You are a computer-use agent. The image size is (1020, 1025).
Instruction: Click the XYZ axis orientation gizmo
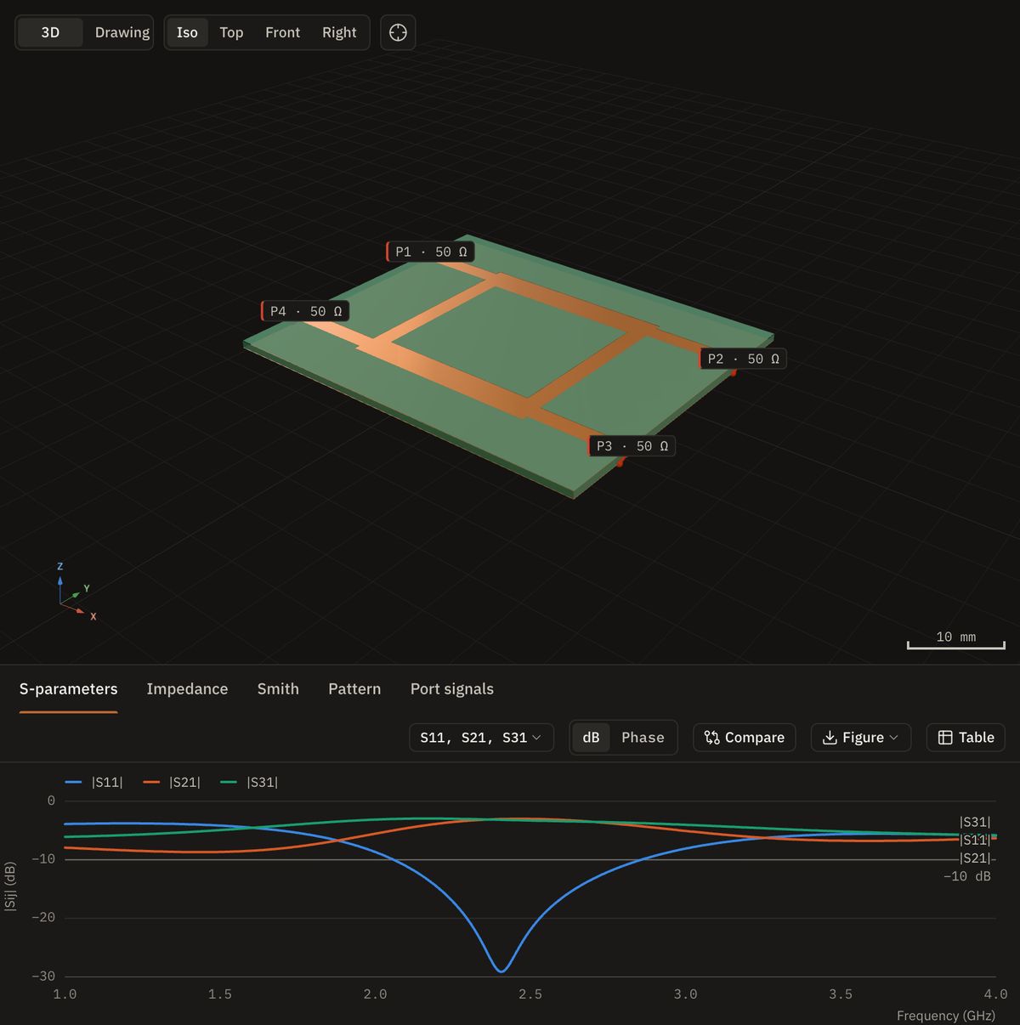click(x=74, y=592)
